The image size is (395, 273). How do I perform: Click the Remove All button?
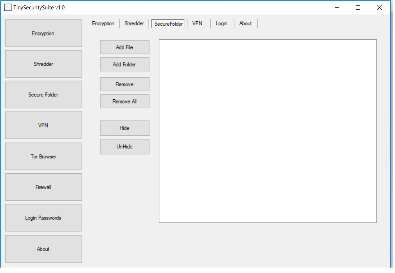[125, 101]
